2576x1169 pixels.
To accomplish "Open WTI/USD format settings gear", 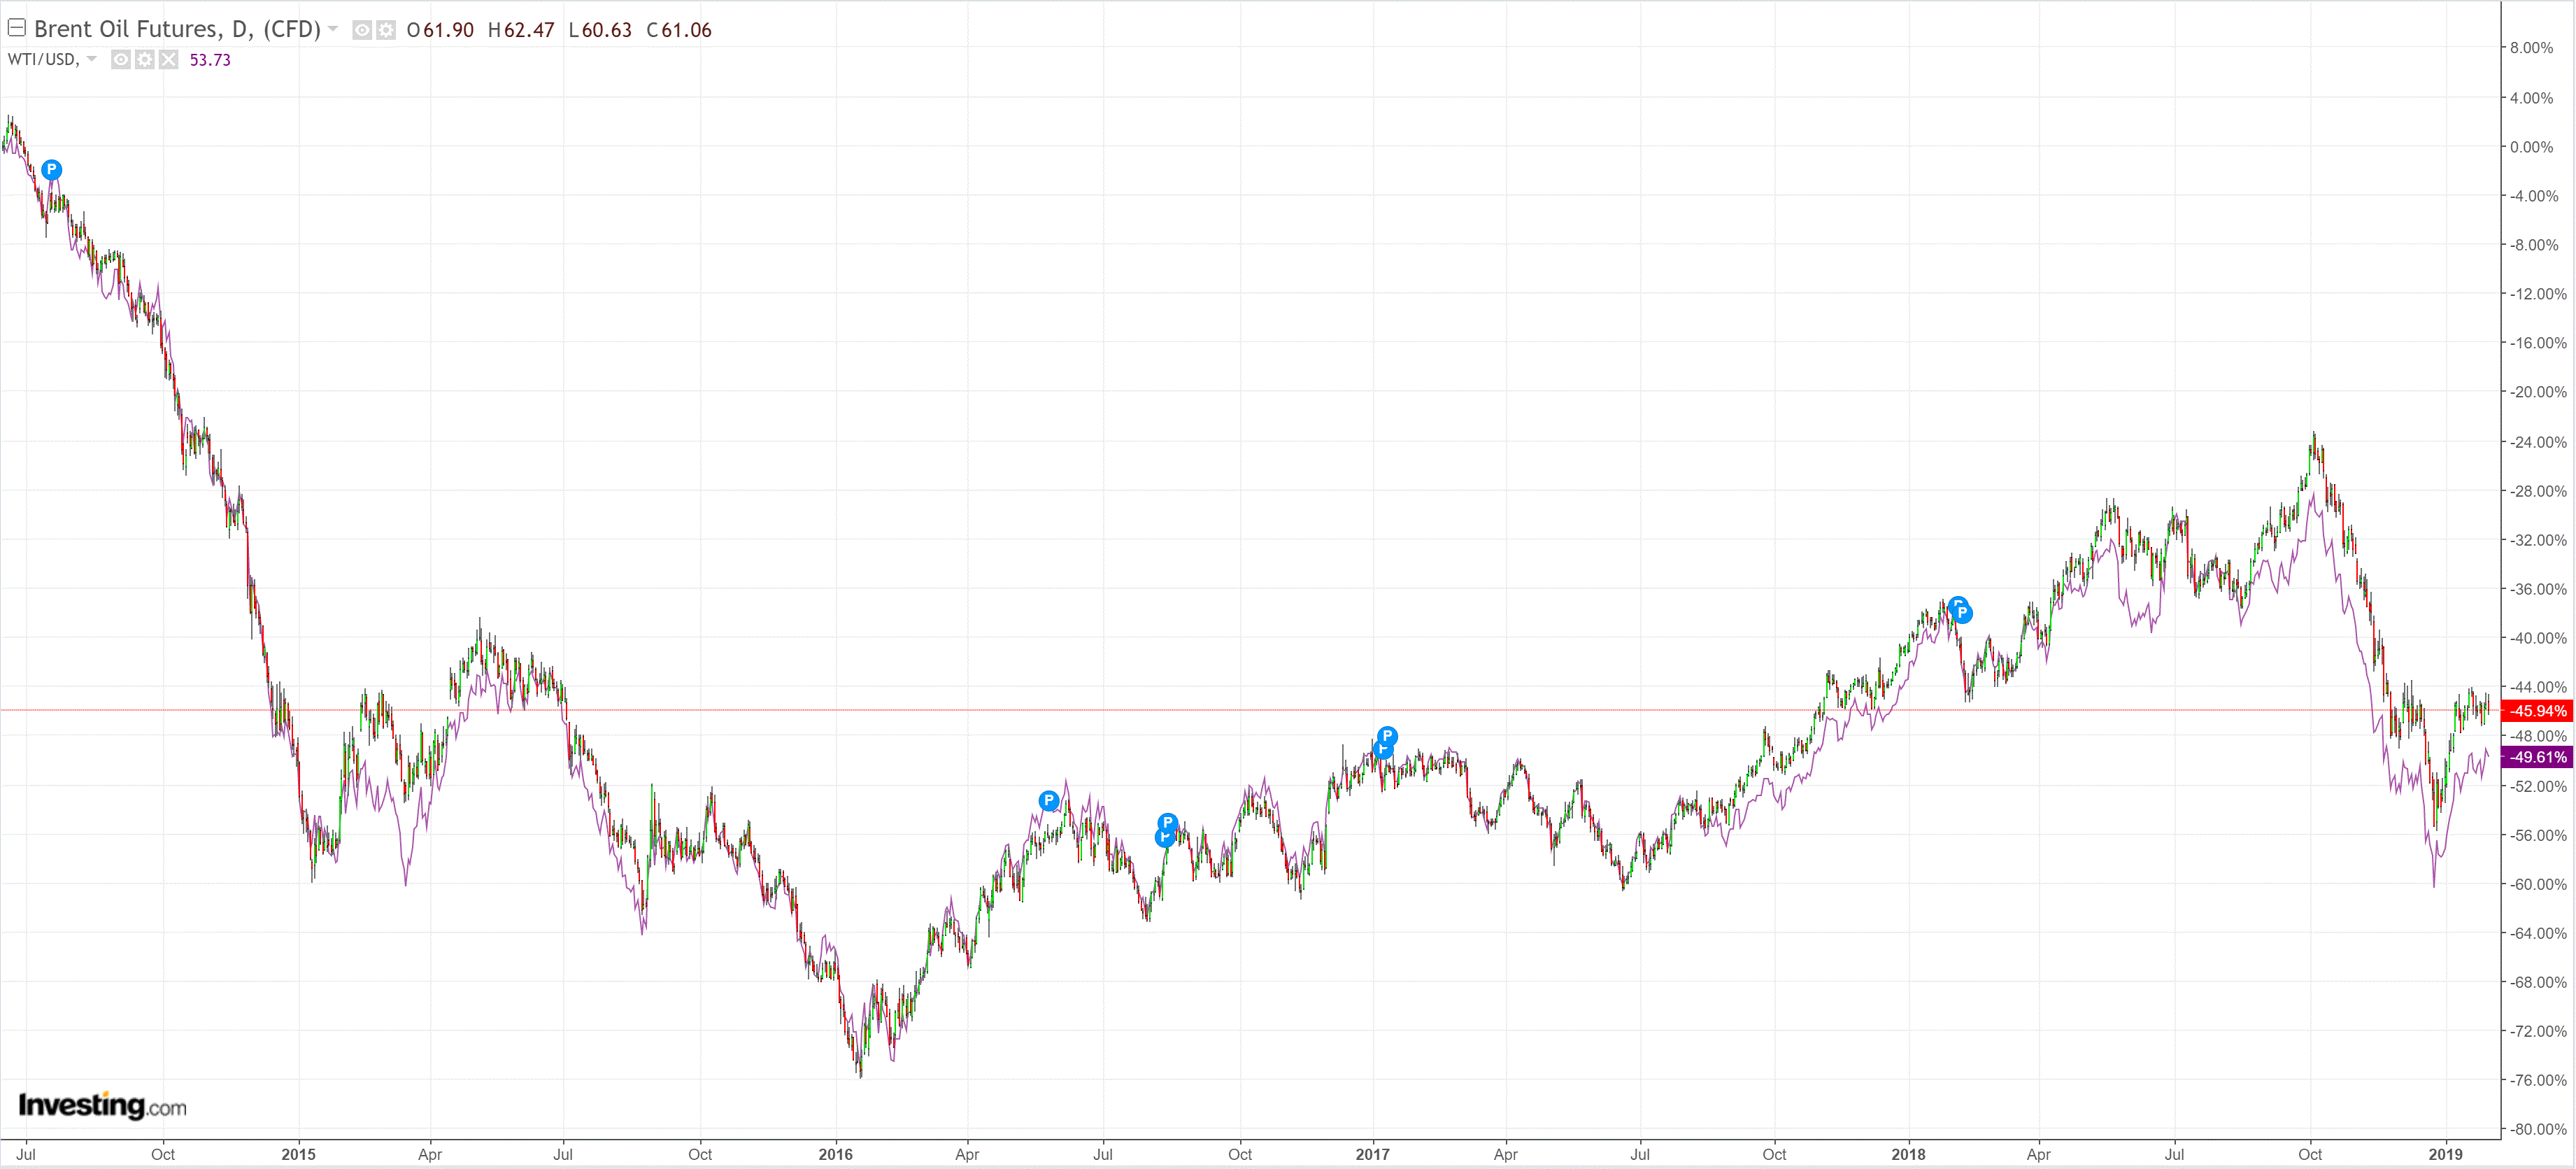I will 144,60.
